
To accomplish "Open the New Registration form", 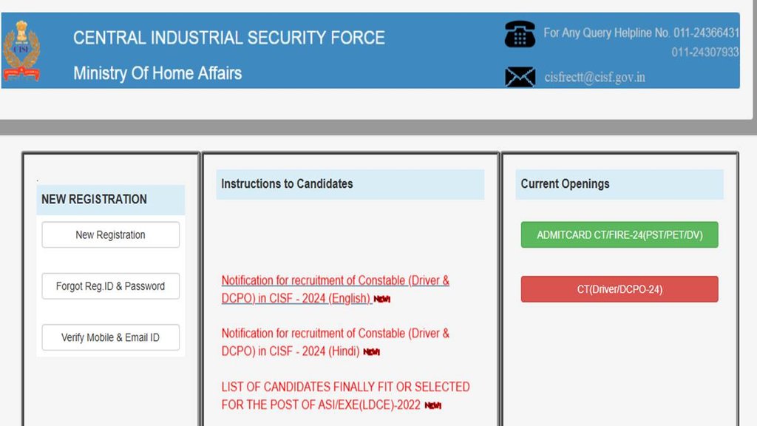I will tap(111, 235).
